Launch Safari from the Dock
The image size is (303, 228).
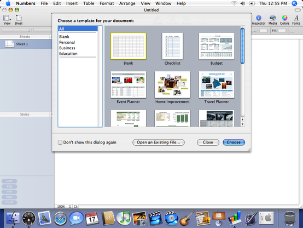click(60, 219)
